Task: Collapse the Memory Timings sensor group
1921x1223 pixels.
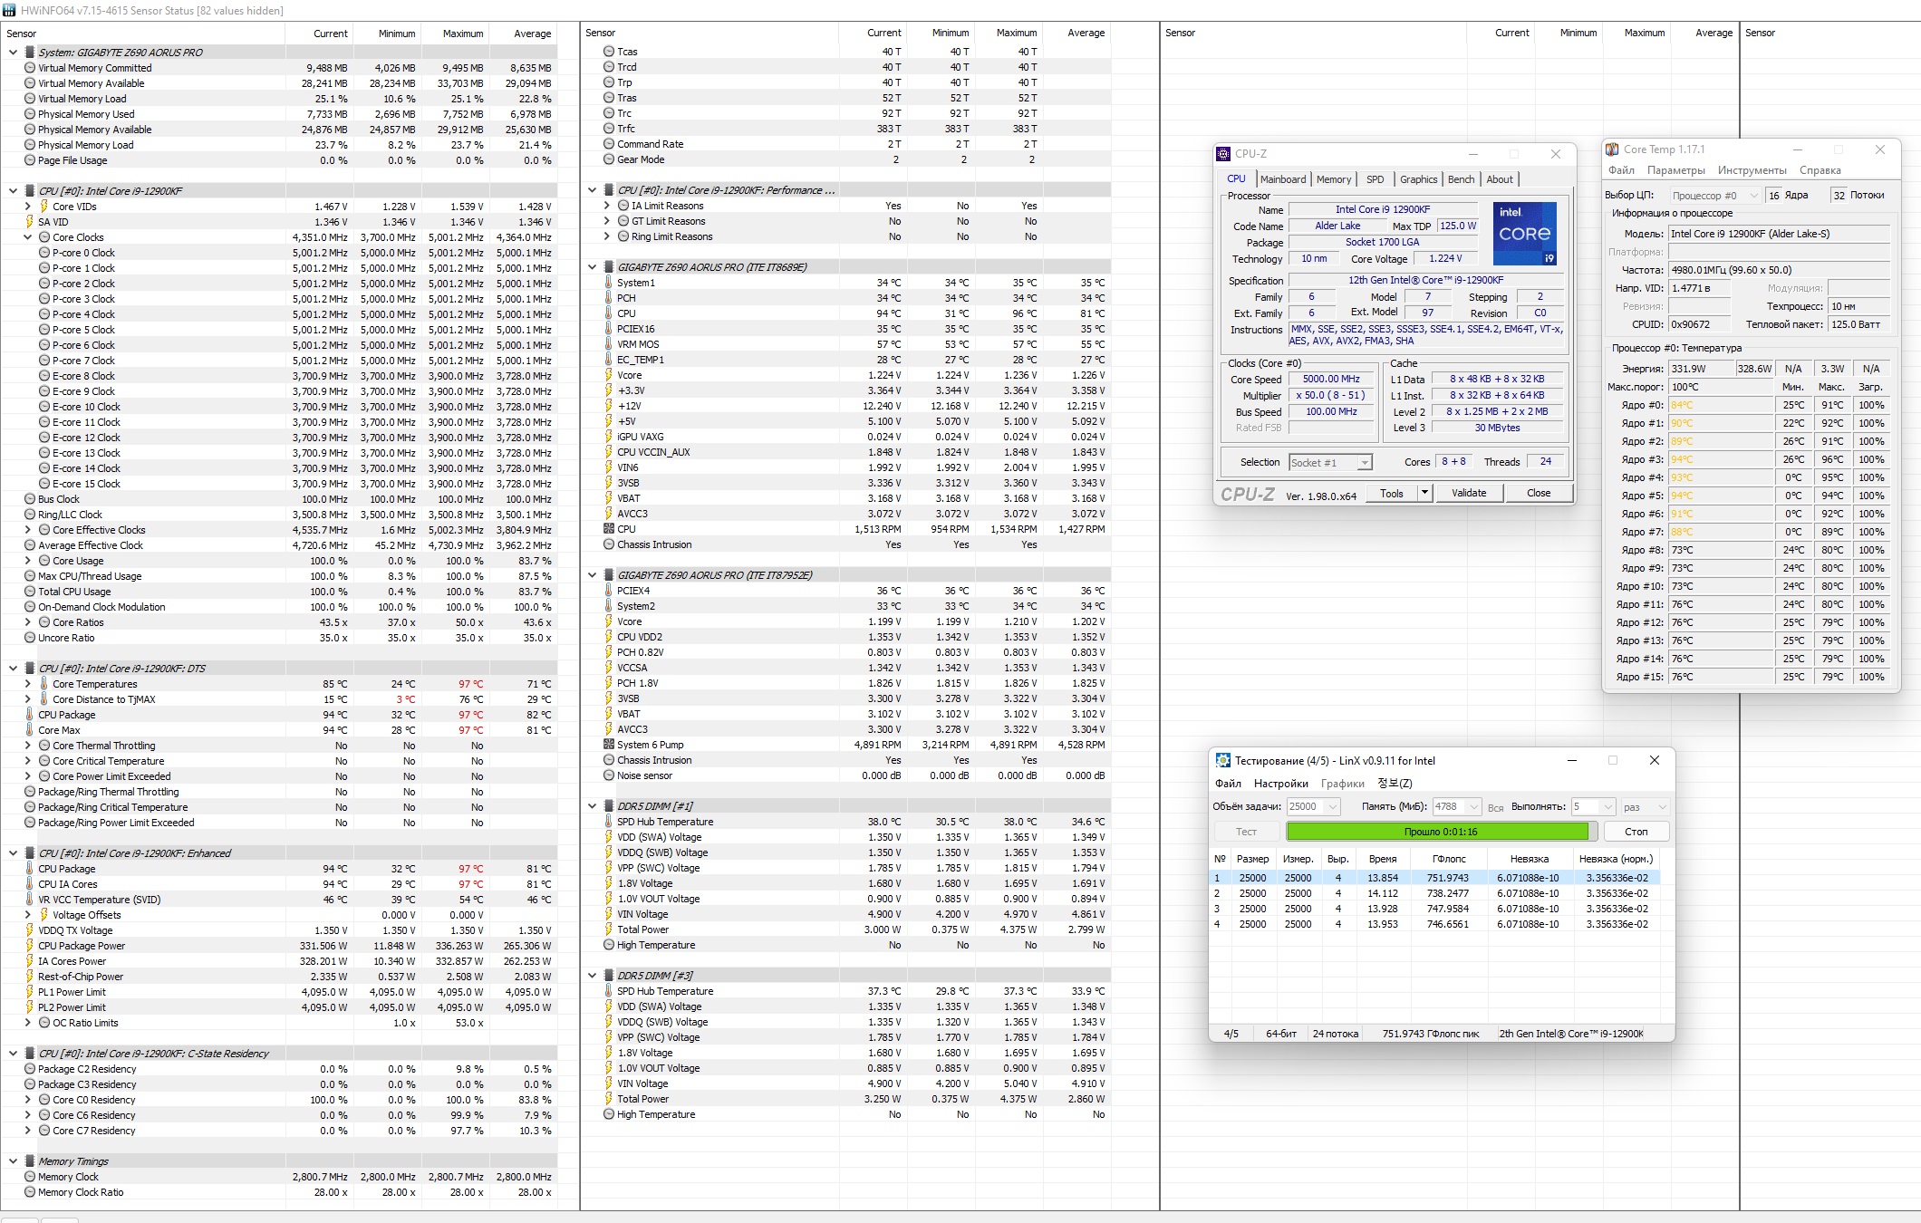Action: coord(13,1161)
